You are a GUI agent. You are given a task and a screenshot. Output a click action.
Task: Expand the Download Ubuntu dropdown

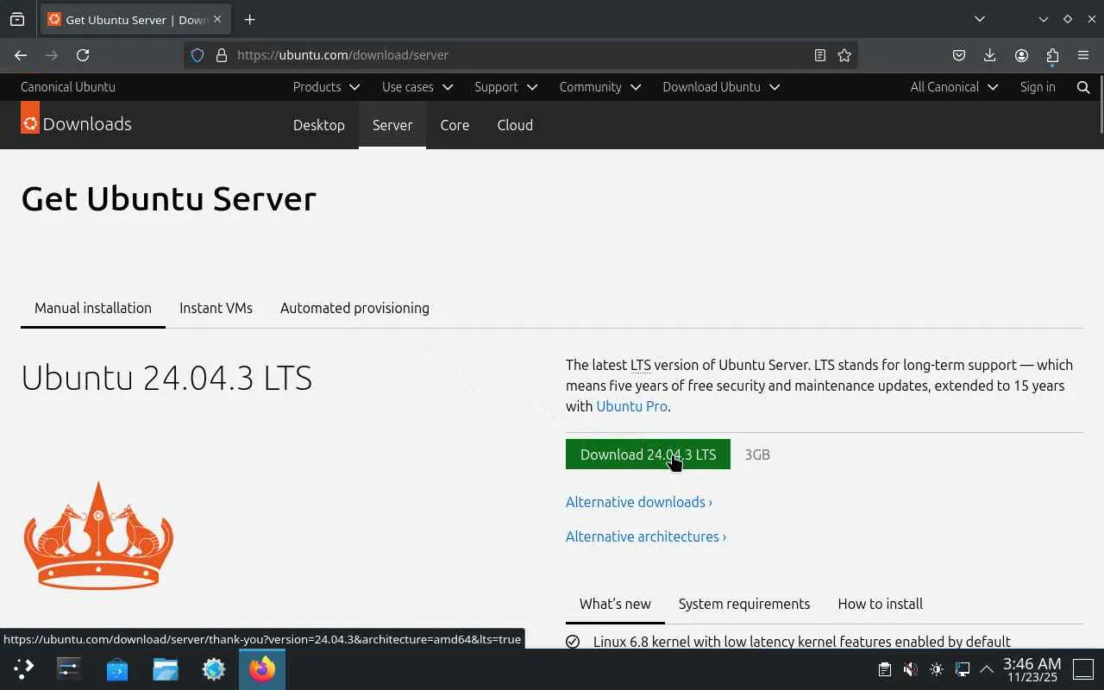[x=721, y=87]
